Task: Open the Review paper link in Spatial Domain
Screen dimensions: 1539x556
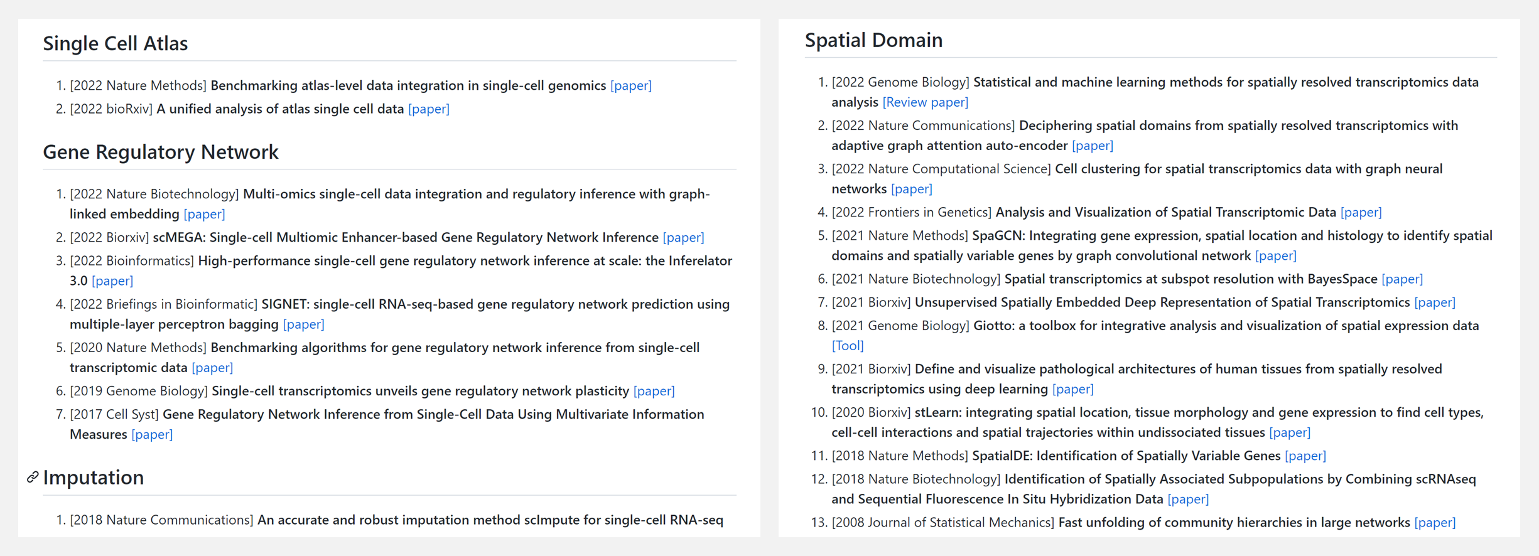Action: [925, 102]
